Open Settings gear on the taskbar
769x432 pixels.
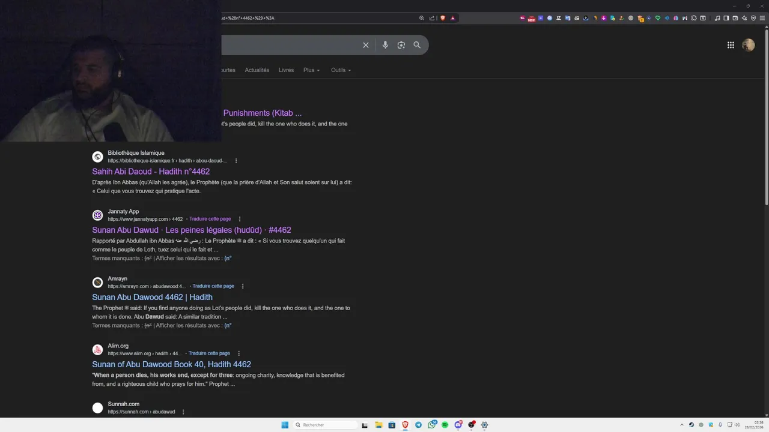click(485, 425)
